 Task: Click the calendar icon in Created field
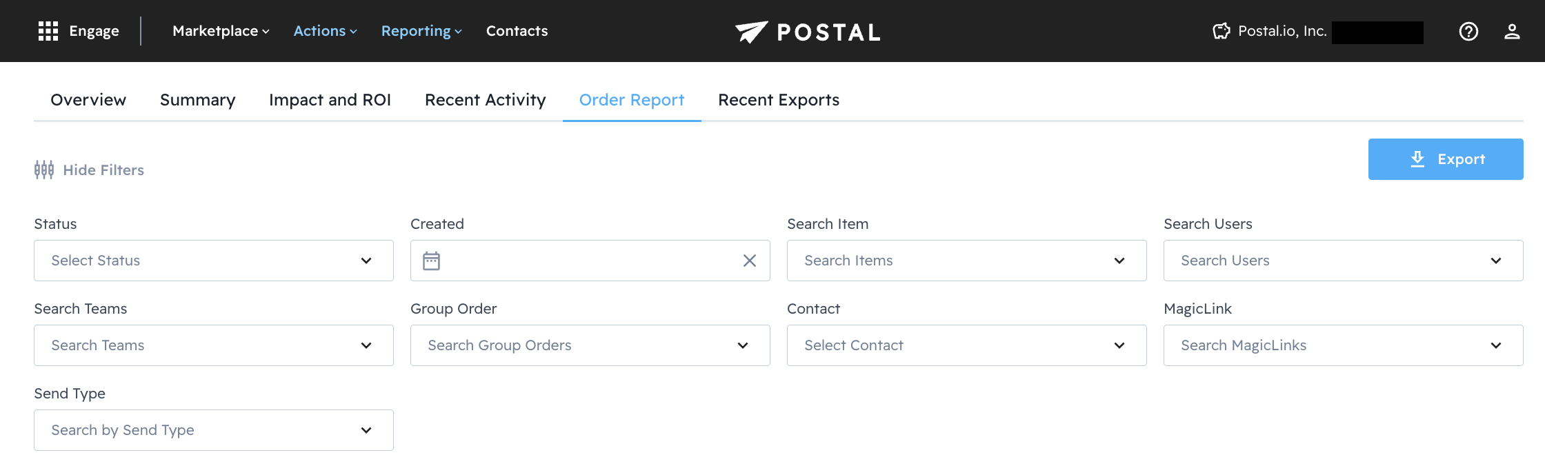432,261
